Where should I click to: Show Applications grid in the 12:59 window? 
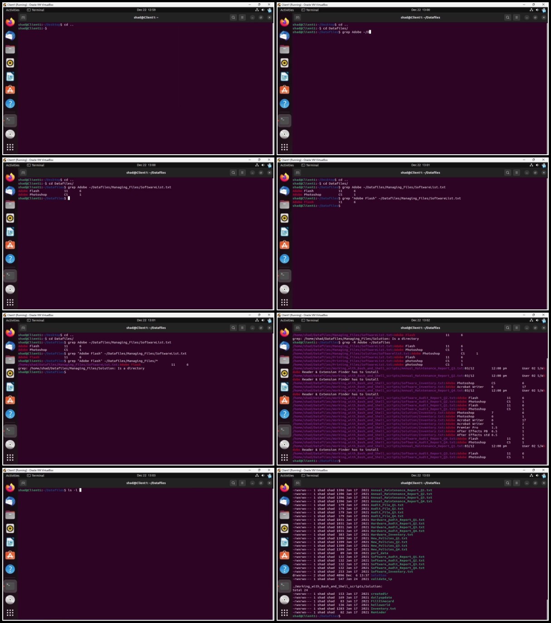click(x=10, y=147)
